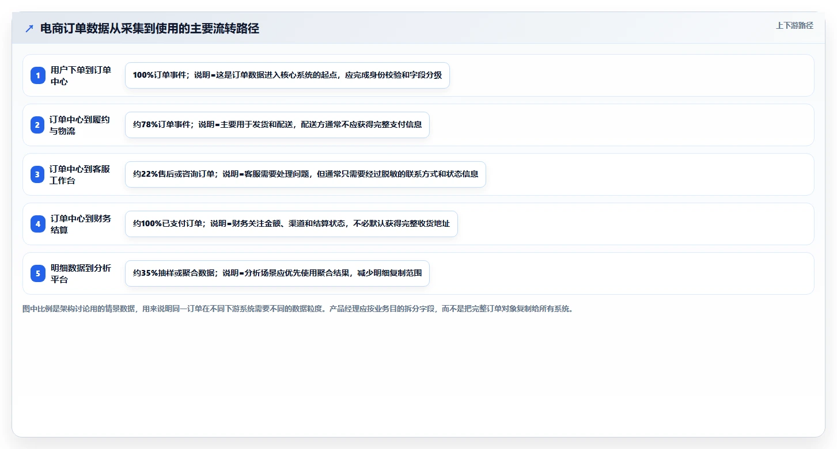Open the 约100%已支付订单 description box
The width and height of the screenshot is (837, 449).
(x=291, y=224)
